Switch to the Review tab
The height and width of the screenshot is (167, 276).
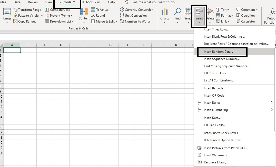tap(33, 2)
